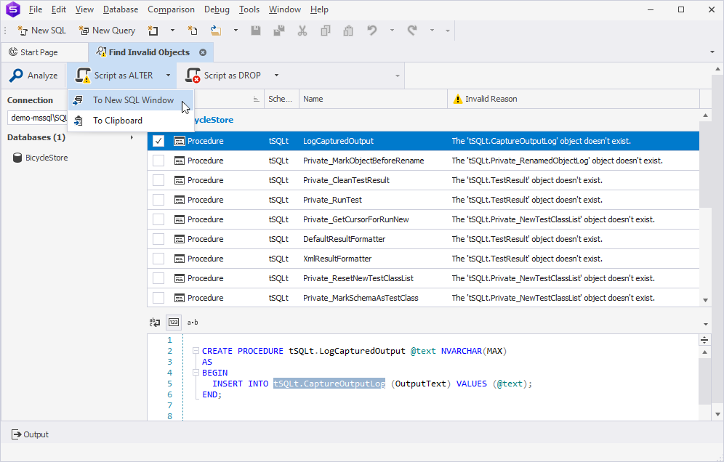
Task: Check the Private_CleanTestResult checkbox
Action: pos(158,180)
